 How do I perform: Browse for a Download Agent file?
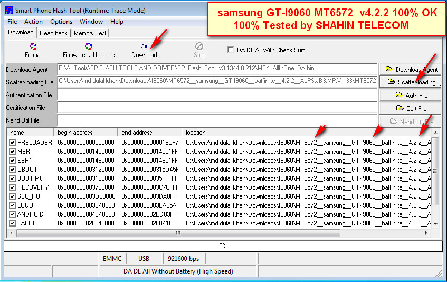tap(410, 69)
